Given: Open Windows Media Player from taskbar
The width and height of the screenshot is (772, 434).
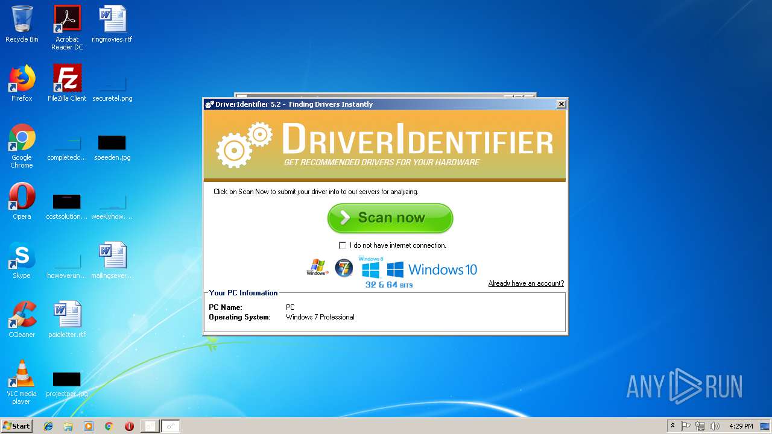Looking at the screenshot, I should [x=89, y=426].
